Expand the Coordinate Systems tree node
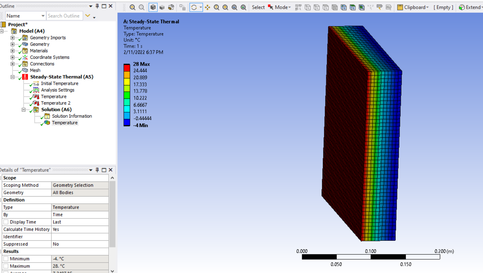Viewport: 483px width, 273px height. [x=12, y=57]
